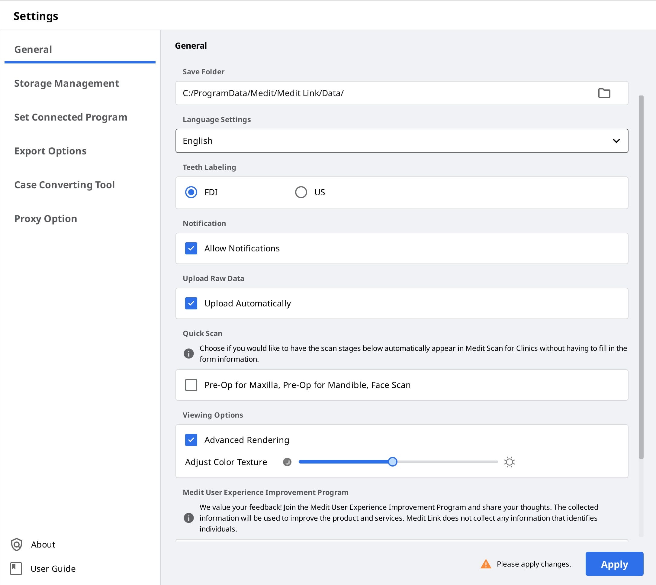Image resolution: width=656 pixels, height=585 pixels.
Task: Select the US teeth labeling option
Action: (301, 192)
